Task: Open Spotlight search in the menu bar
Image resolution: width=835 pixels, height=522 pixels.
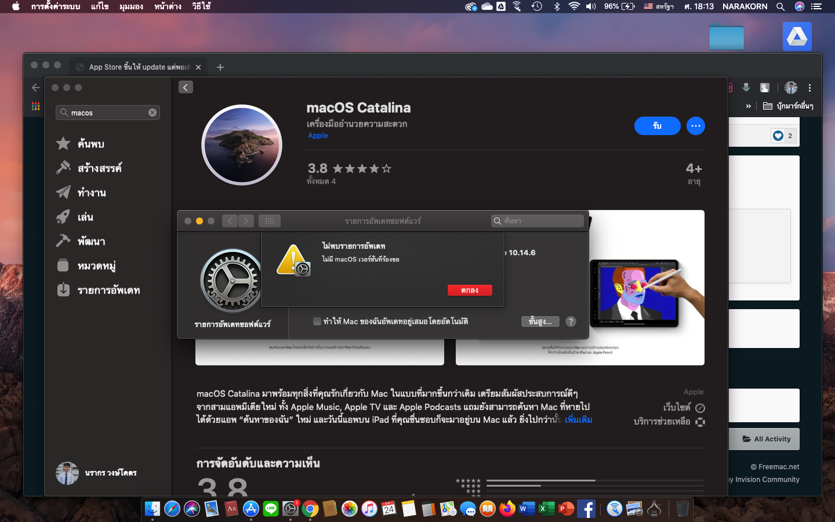Action: coord(780,6)
